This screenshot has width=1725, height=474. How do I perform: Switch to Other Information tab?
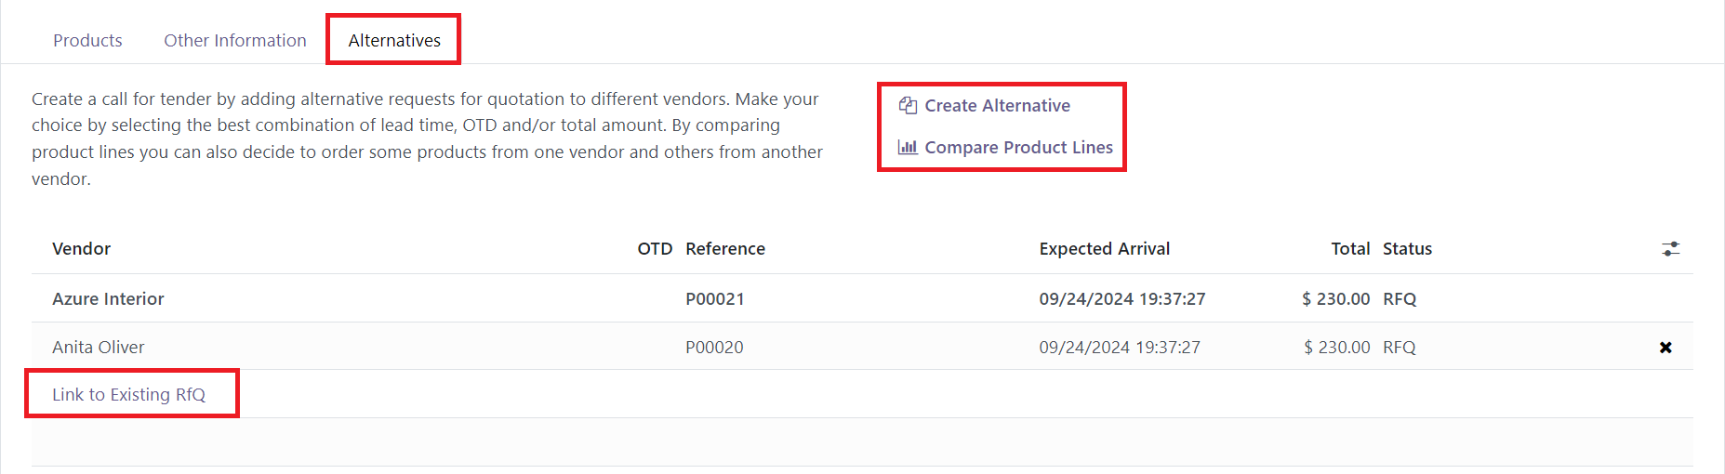[x=235, y=40]
